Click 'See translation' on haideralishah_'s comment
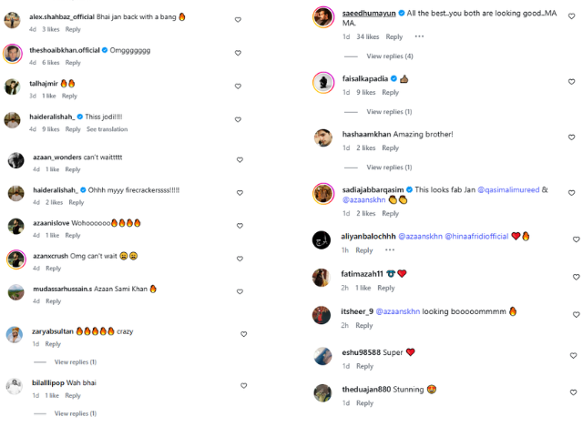583x437 pixels. pyautogui.click(x=107, y=129)
